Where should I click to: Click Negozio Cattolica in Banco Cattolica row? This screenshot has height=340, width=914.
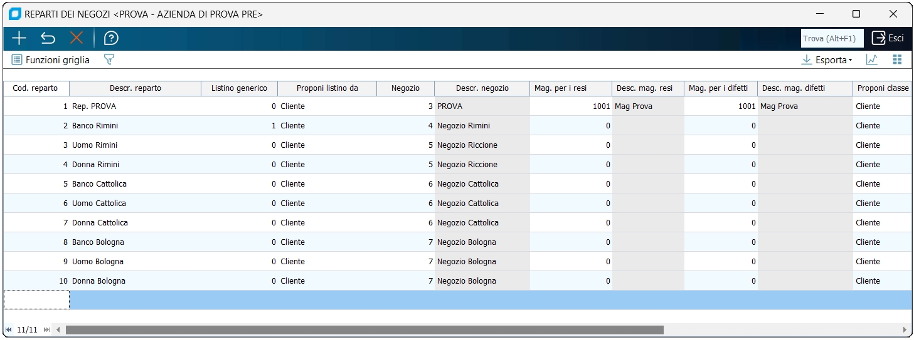click(482, 184)
